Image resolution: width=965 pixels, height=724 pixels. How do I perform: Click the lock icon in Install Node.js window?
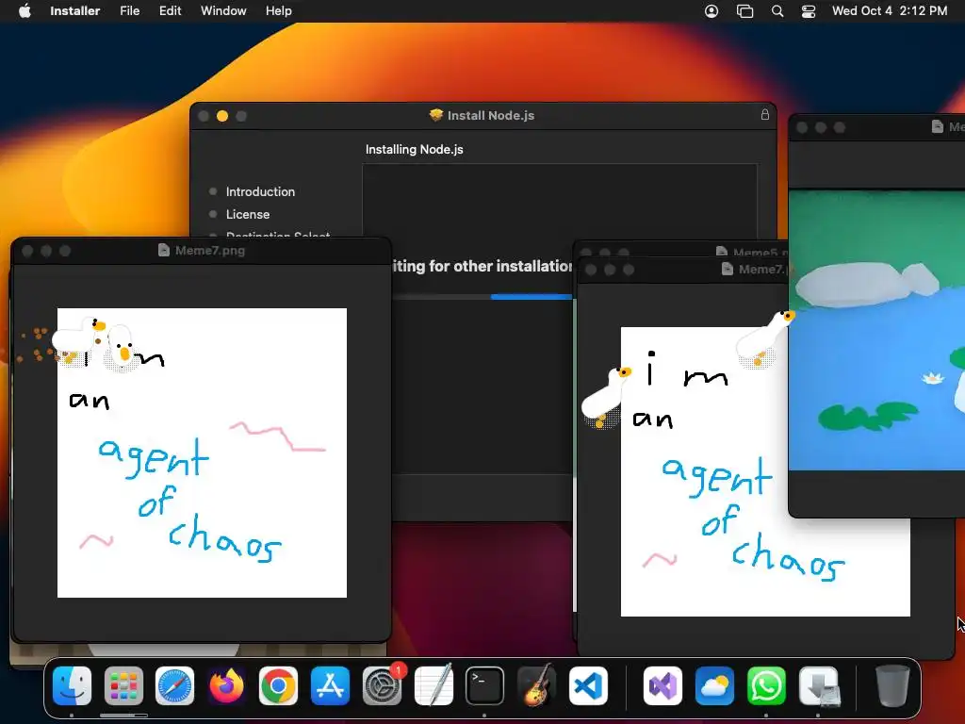point(765,114)
